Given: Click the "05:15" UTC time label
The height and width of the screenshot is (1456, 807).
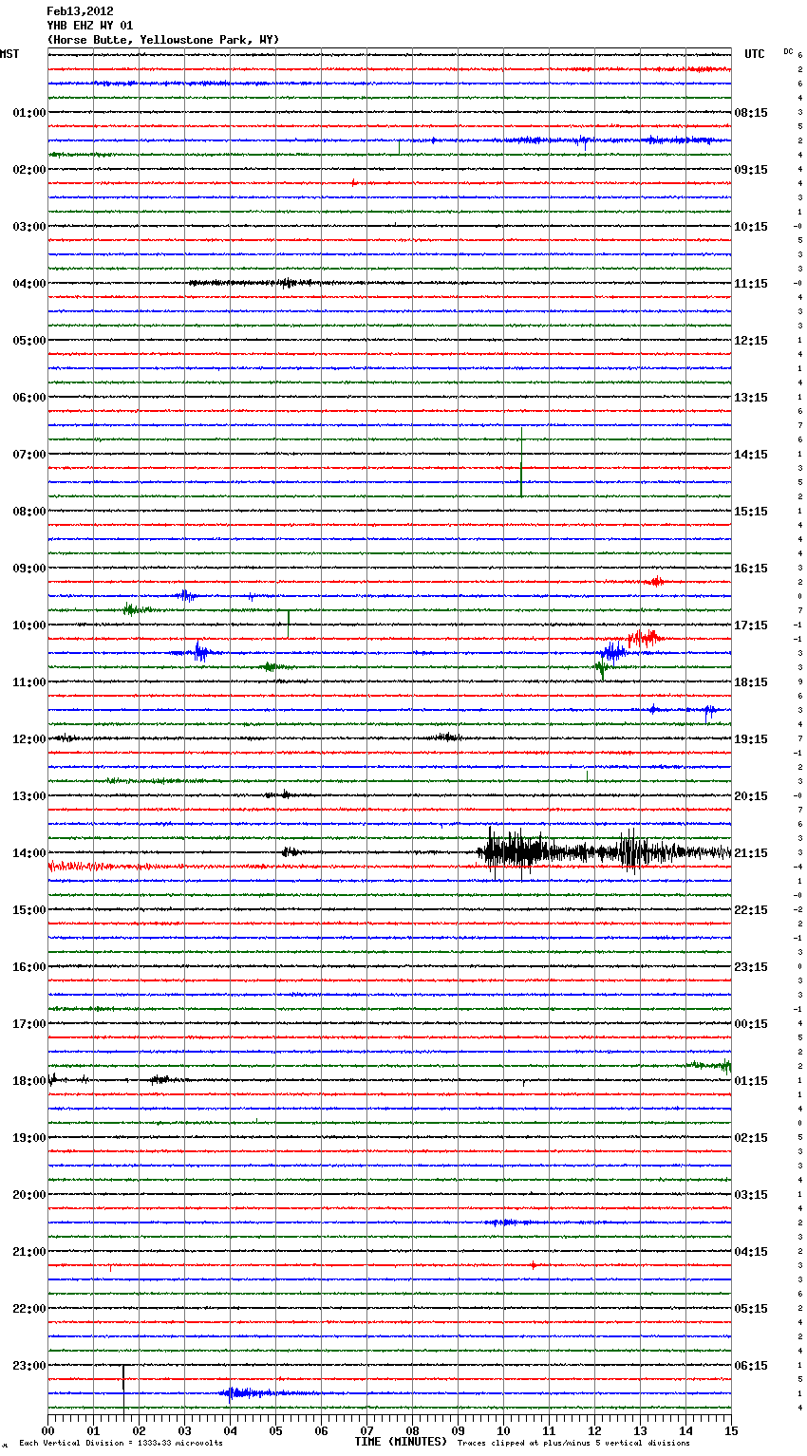Looking at the screenshot, I should [751, 1309].
